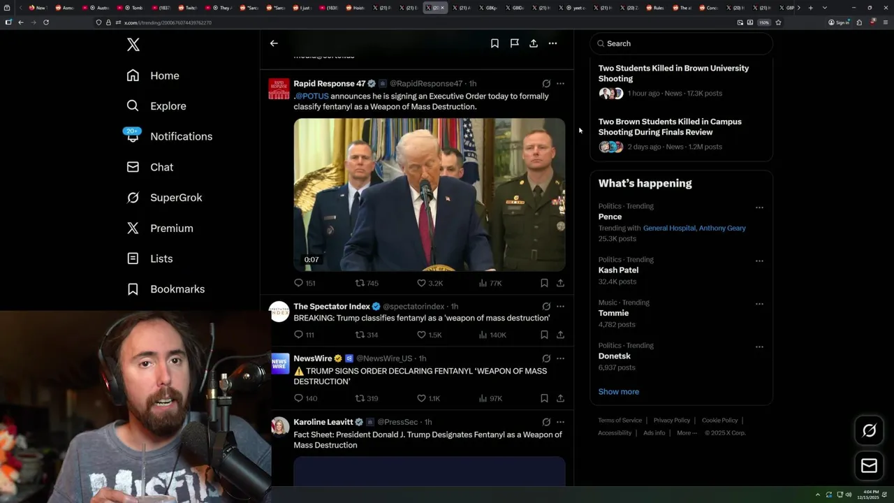Open more options for Tommie trend

coord(759,304)
